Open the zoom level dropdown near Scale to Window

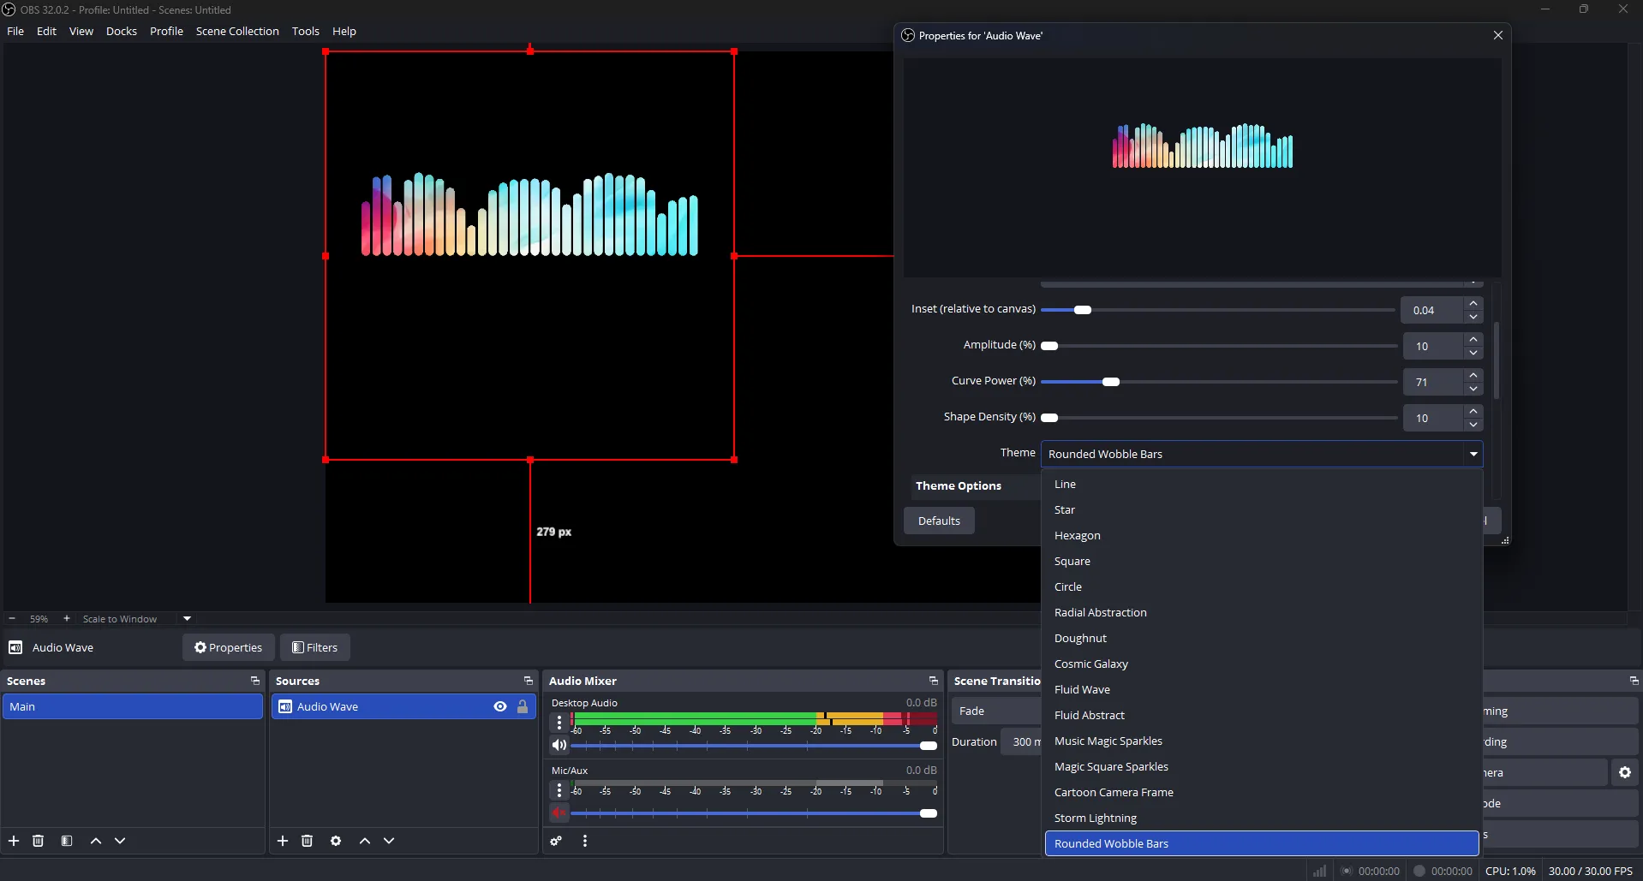pyautogui.click(x=186, y=618)
